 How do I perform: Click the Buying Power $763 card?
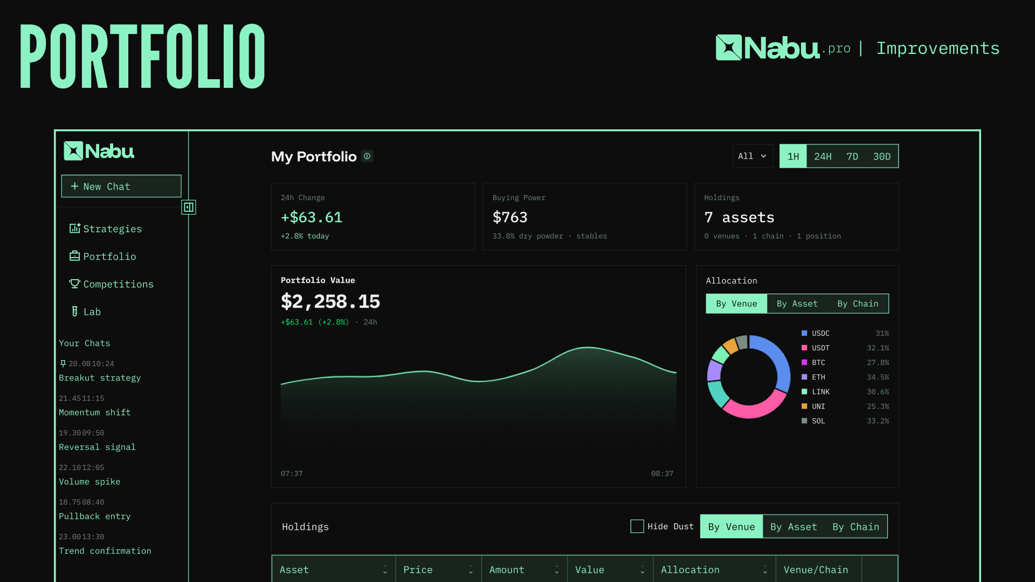tap(585, 217)
